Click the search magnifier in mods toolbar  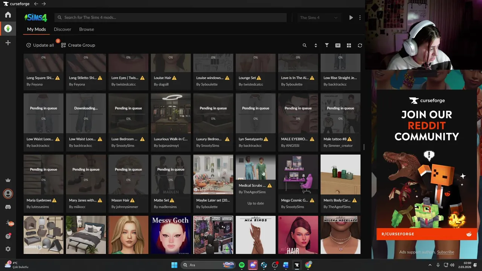point(305,45)
